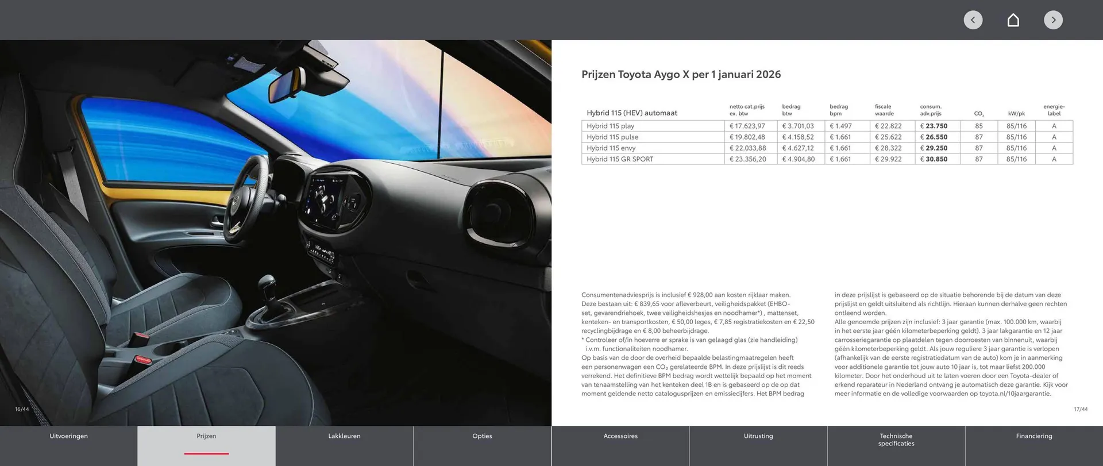This screenshot has width=1103, height=466.
Task: Select the Hybrid 115 envy row label
Action: click(x=611, y=148)
